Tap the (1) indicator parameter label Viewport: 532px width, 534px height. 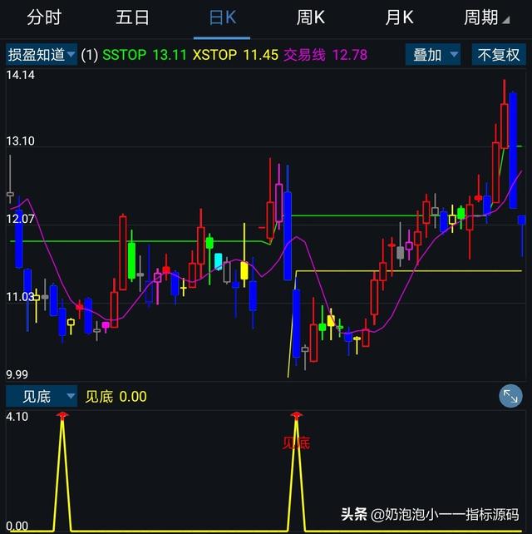click(x=90, y=55)
